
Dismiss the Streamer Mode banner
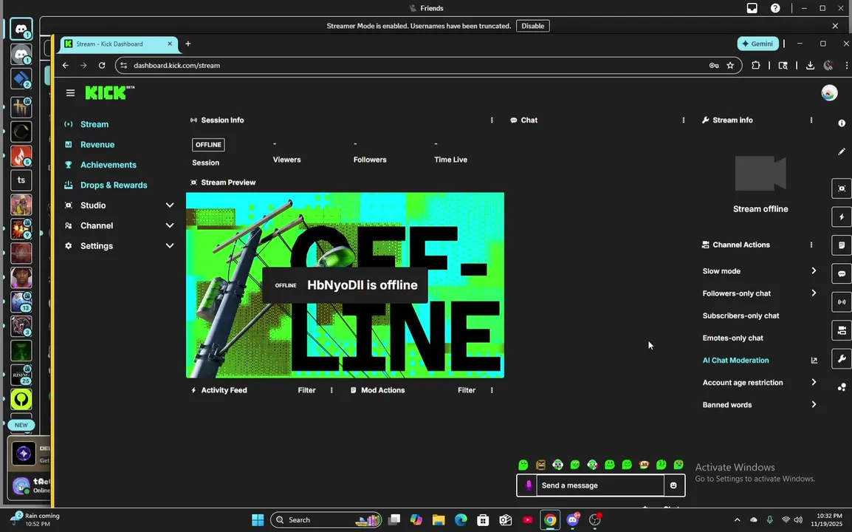pyautogui.click(x=835, y=26)
